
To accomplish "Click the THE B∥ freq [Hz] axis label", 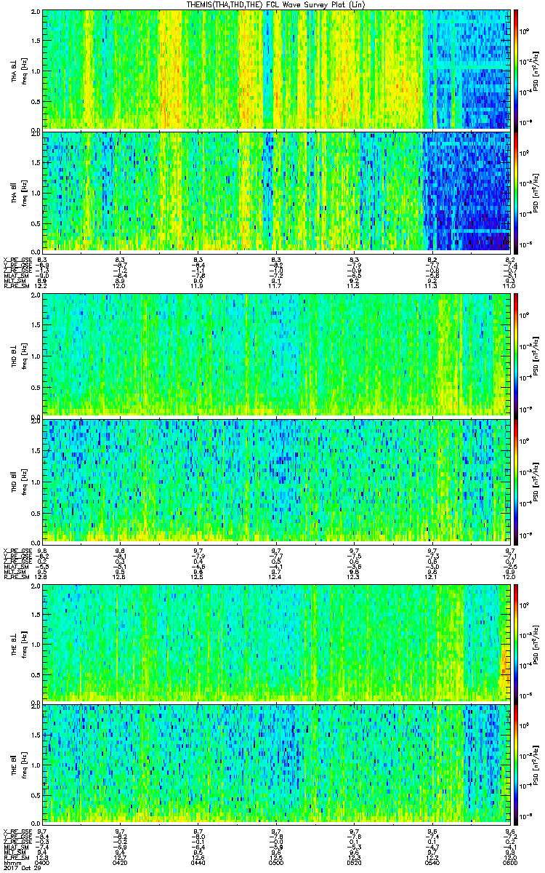I will [19, 765].
